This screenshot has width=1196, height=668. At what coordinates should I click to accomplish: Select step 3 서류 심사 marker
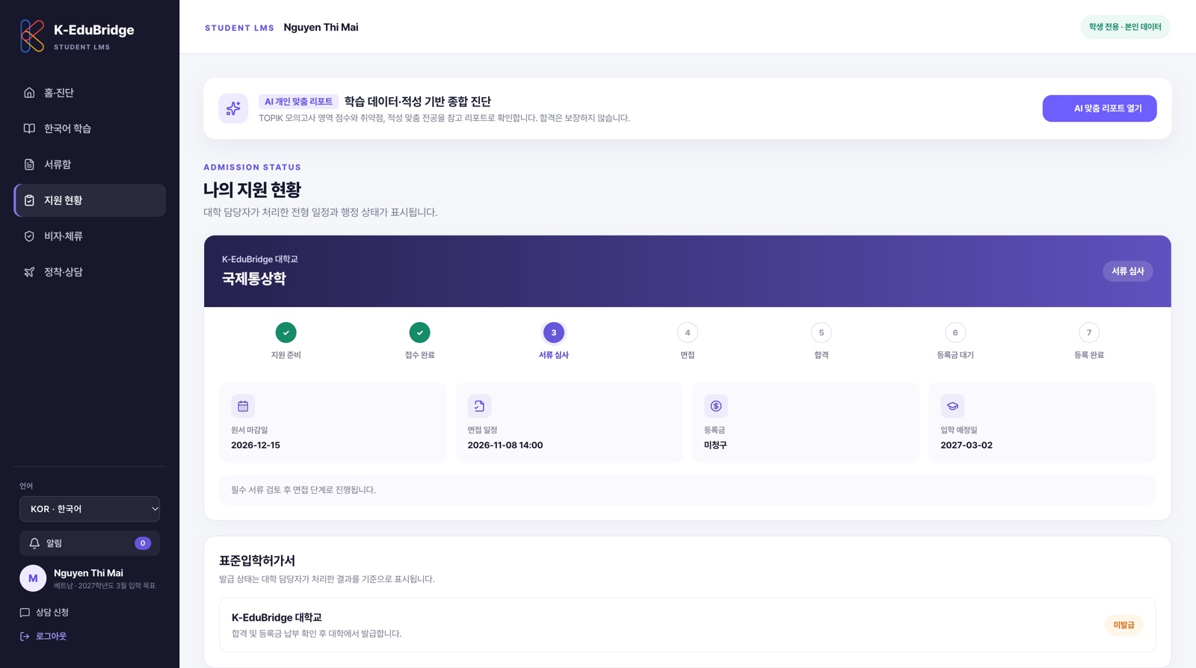(x=554, y=333)
